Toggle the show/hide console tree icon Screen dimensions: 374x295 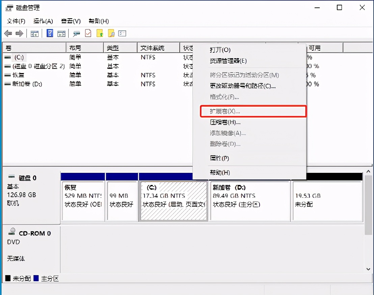pyautogui.click(x=34, y=34)
